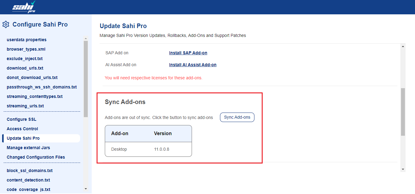Click the Sync Add-ons button
Screen dimensions: 415x194
tap(237, 117)
